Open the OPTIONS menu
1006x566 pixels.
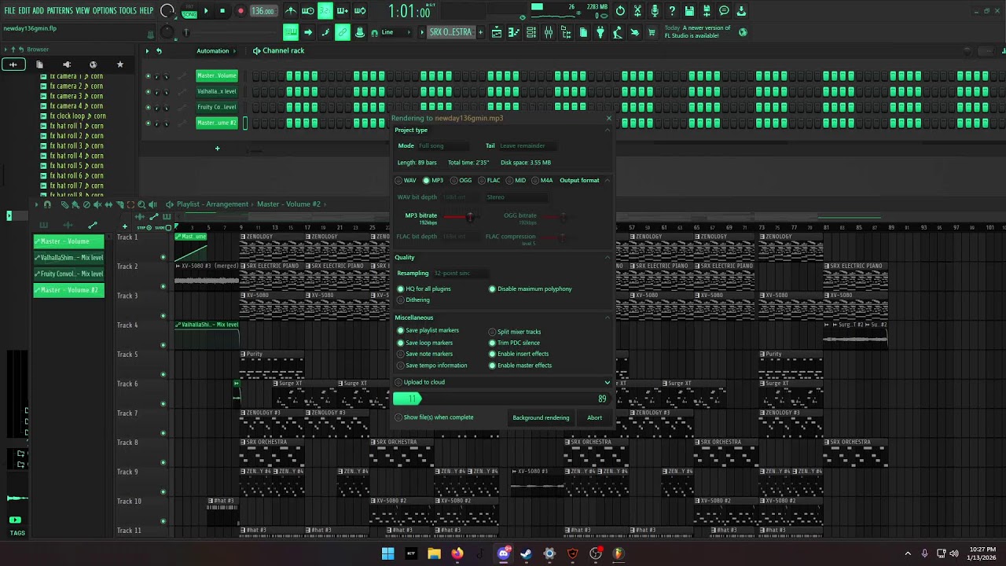point(105,11)
